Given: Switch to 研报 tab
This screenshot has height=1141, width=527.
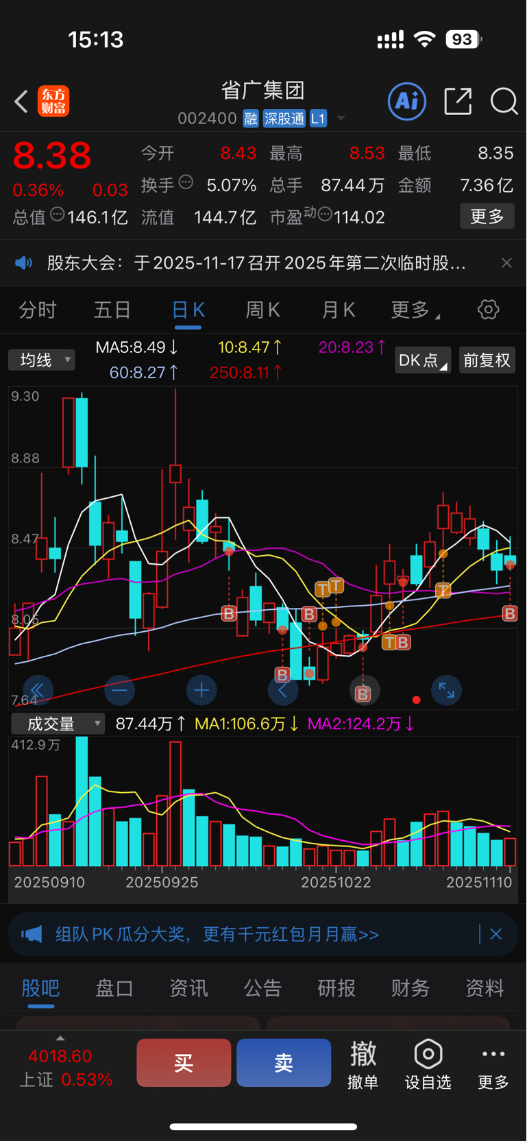Looking at the screenshot, I should [336, 988].
